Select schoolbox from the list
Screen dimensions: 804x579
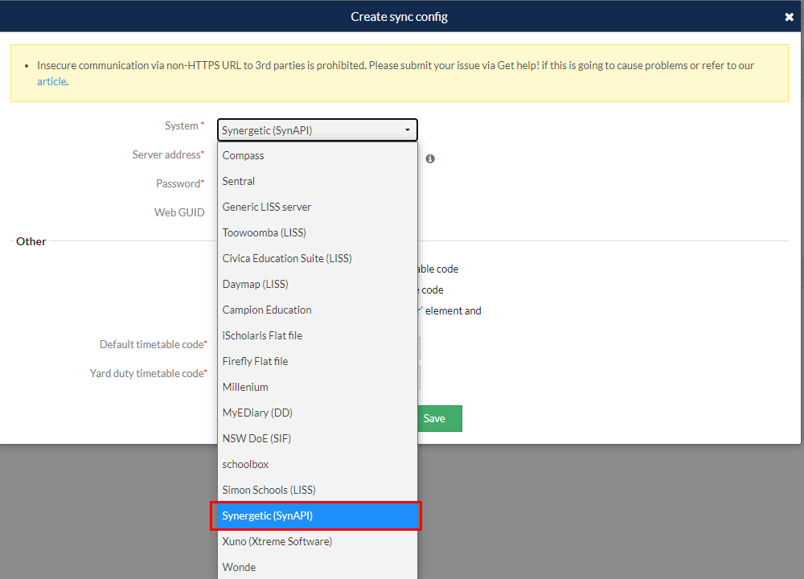click(x=318, y=464)
